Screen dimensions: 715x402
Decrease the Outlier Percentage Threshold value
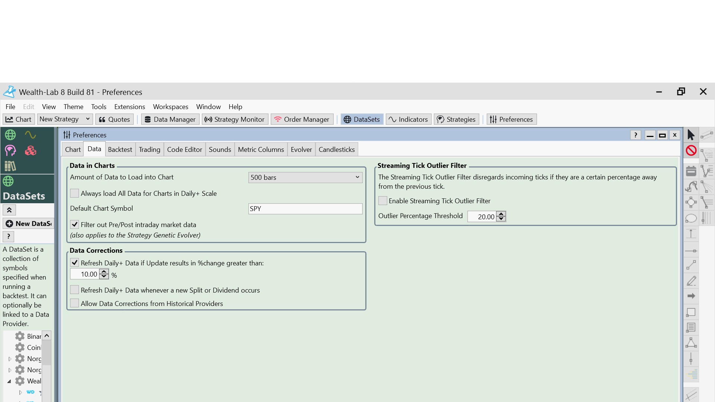tap(501, 219)
